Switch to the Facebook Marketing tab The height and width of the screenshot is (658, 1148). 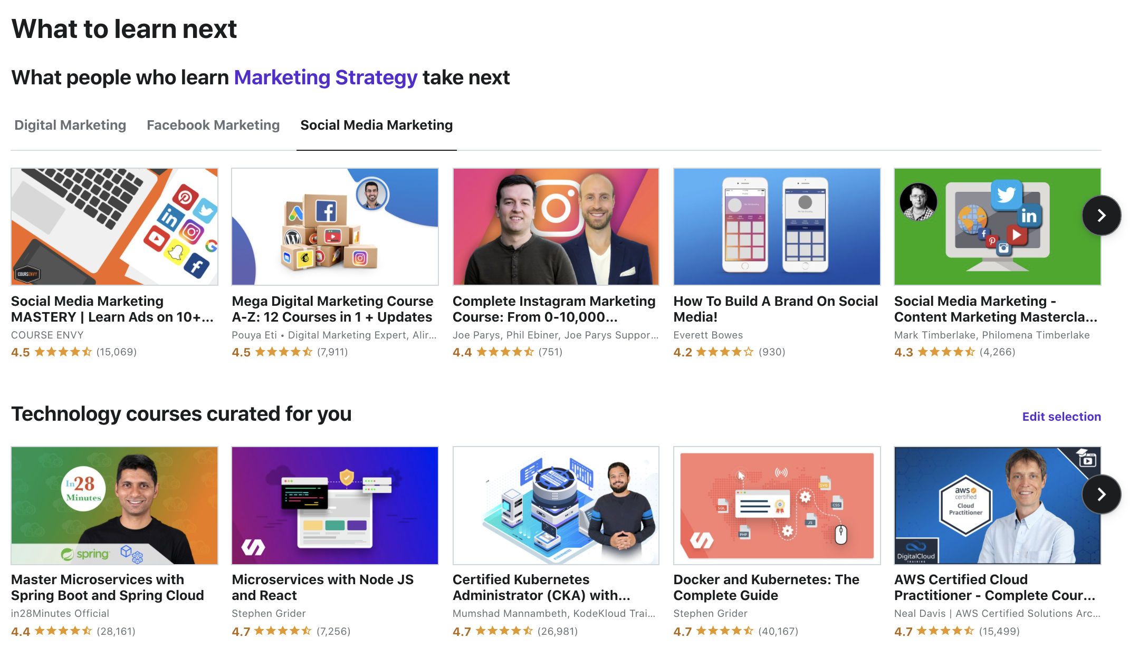[213, 125]
